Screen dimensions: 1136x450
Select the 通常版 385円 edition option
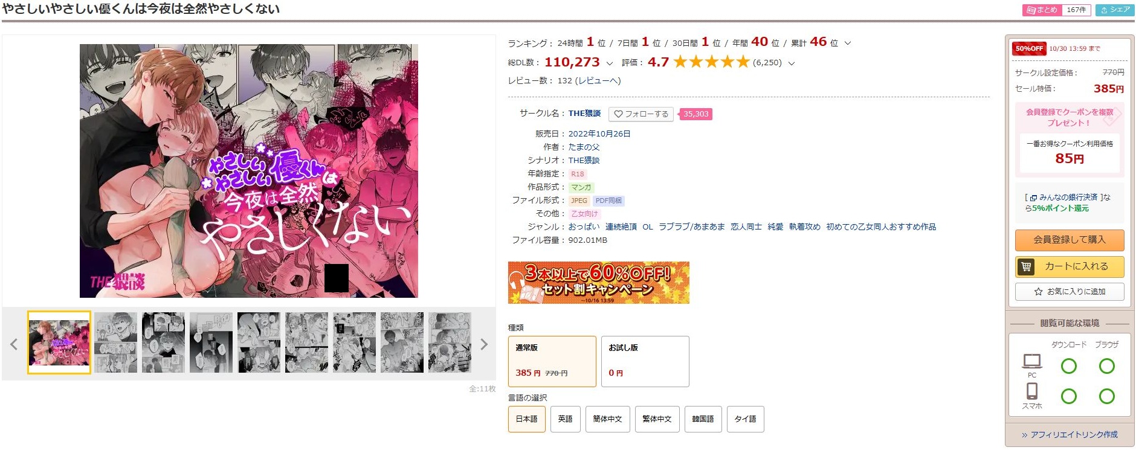point(552,361)
